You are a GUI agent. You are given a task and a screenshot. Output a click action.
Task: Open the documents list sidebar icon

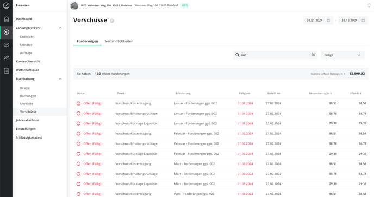point(7,70)
